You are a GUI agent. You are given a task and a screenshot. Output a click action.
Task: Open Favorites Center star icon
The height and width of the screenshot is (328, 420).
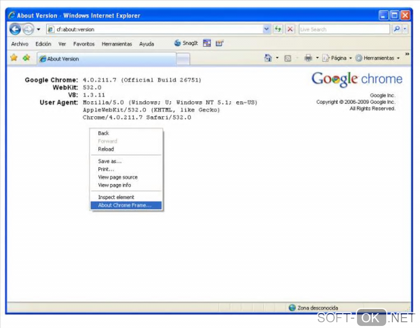click(x=14, y=58)
